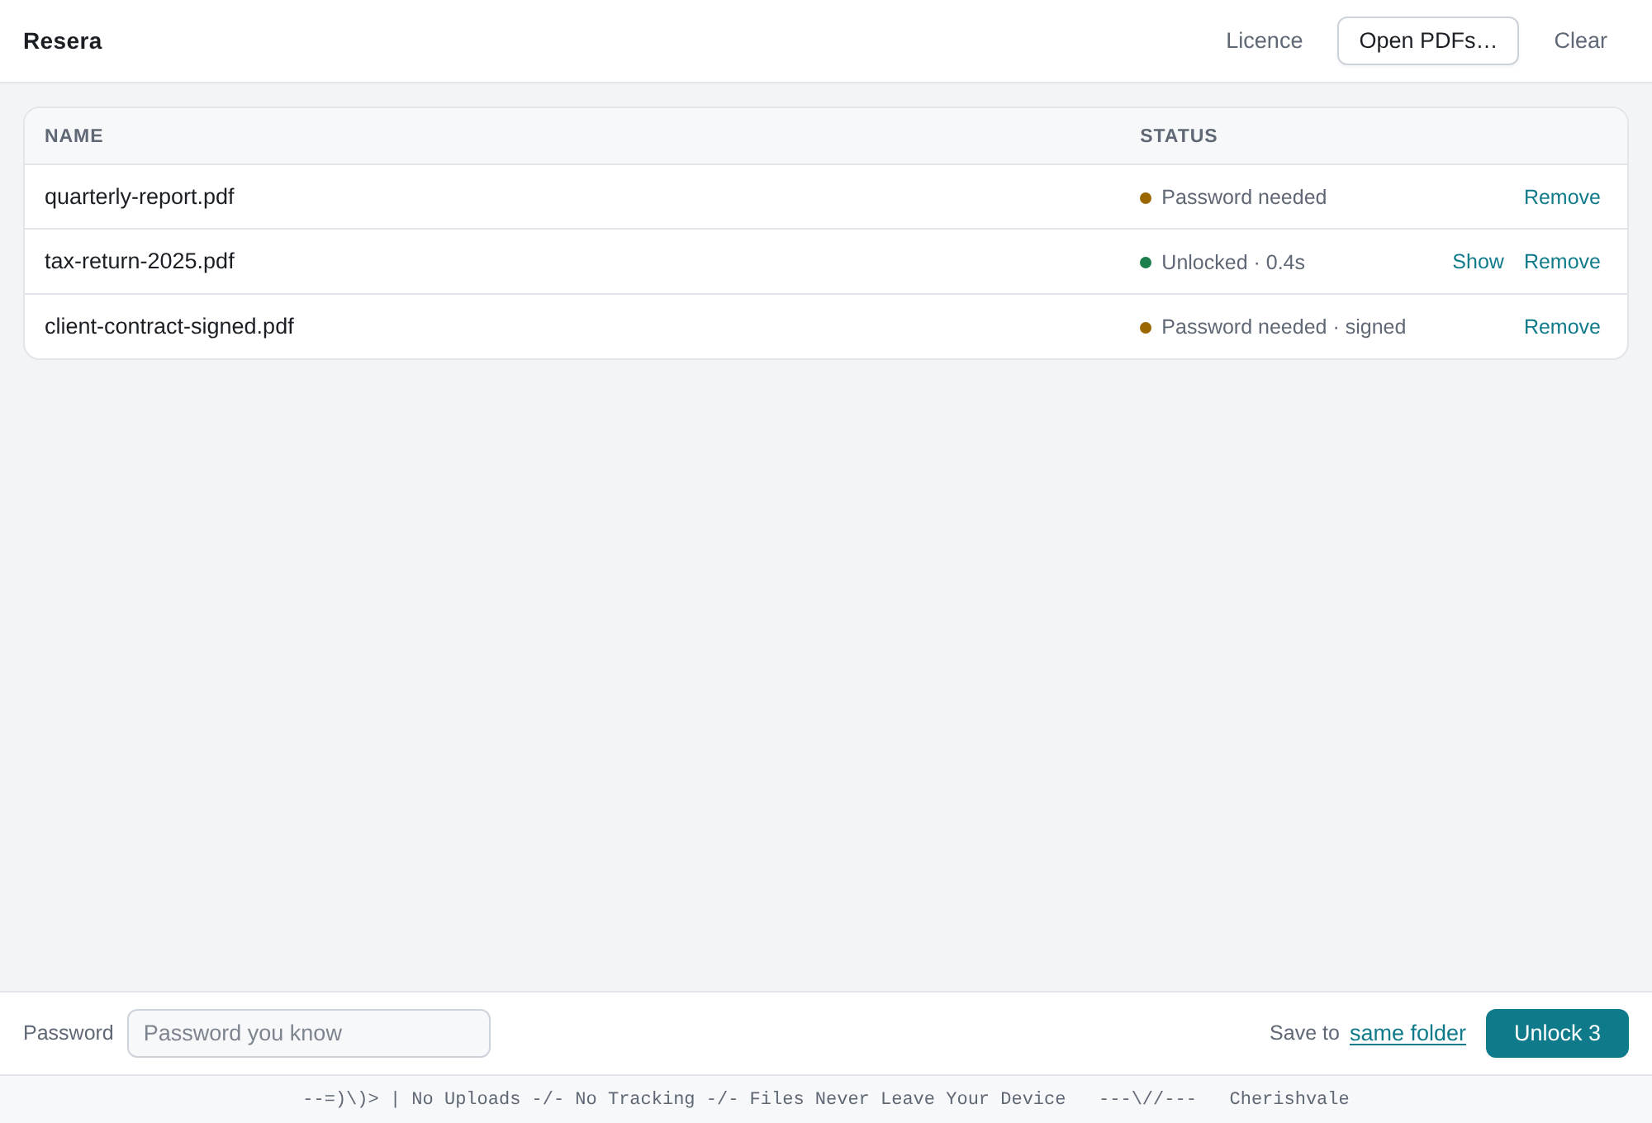Screen dimensions: 1652x1123
Task: Click the Password label
Action: point(69,1033)
